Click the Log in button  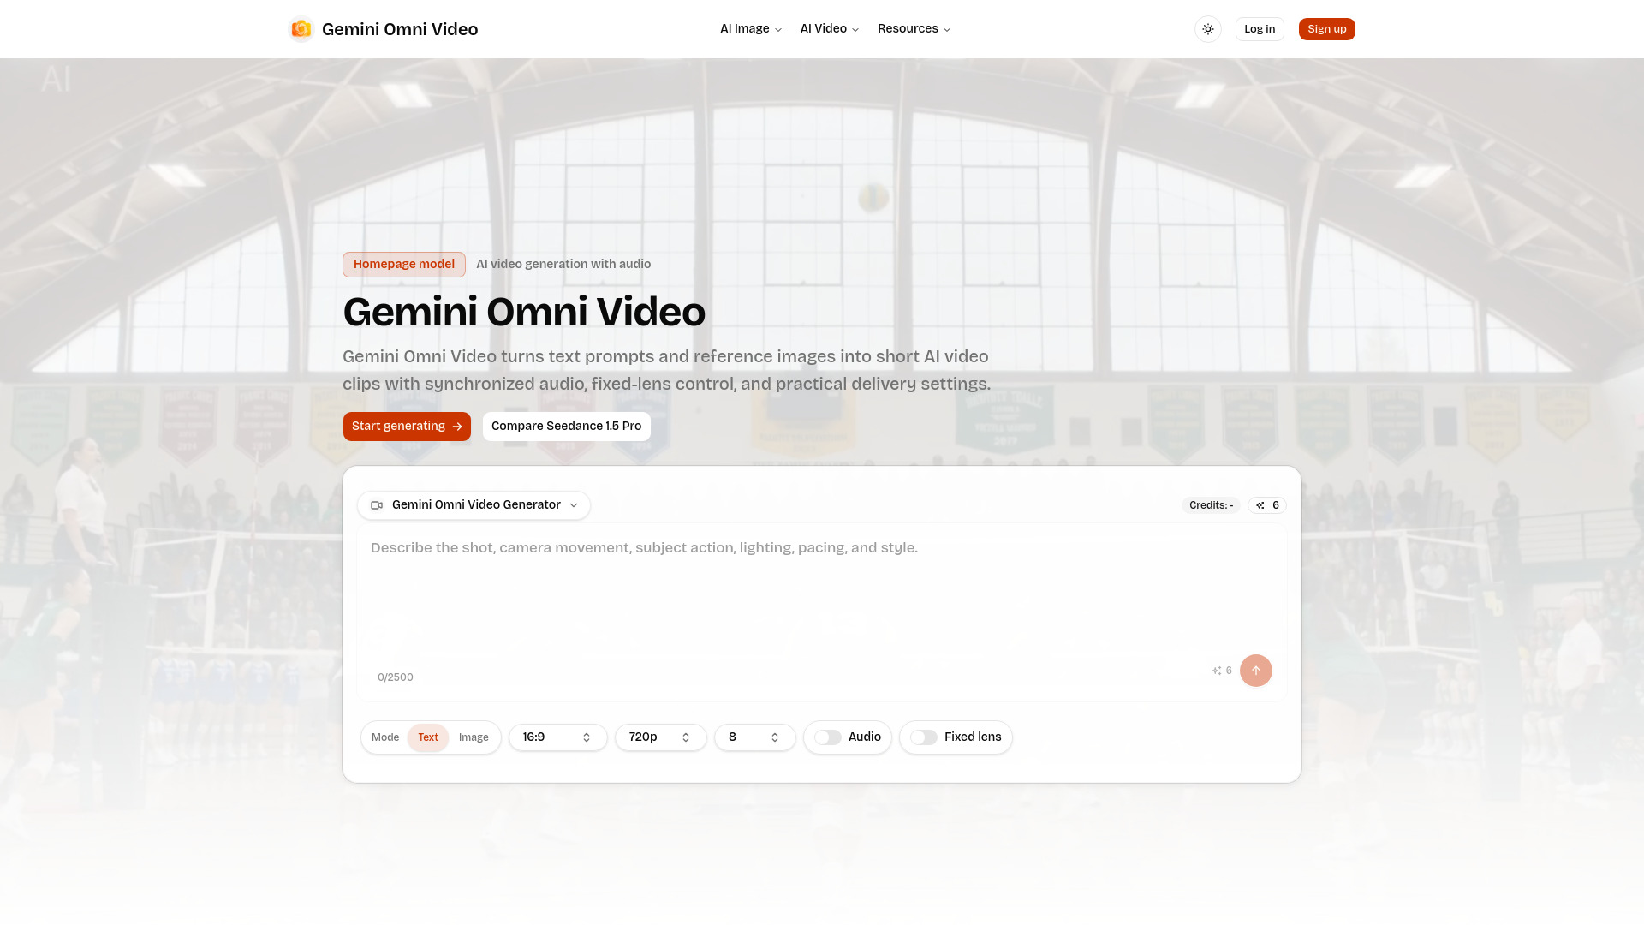click(x=1260, y=29)
